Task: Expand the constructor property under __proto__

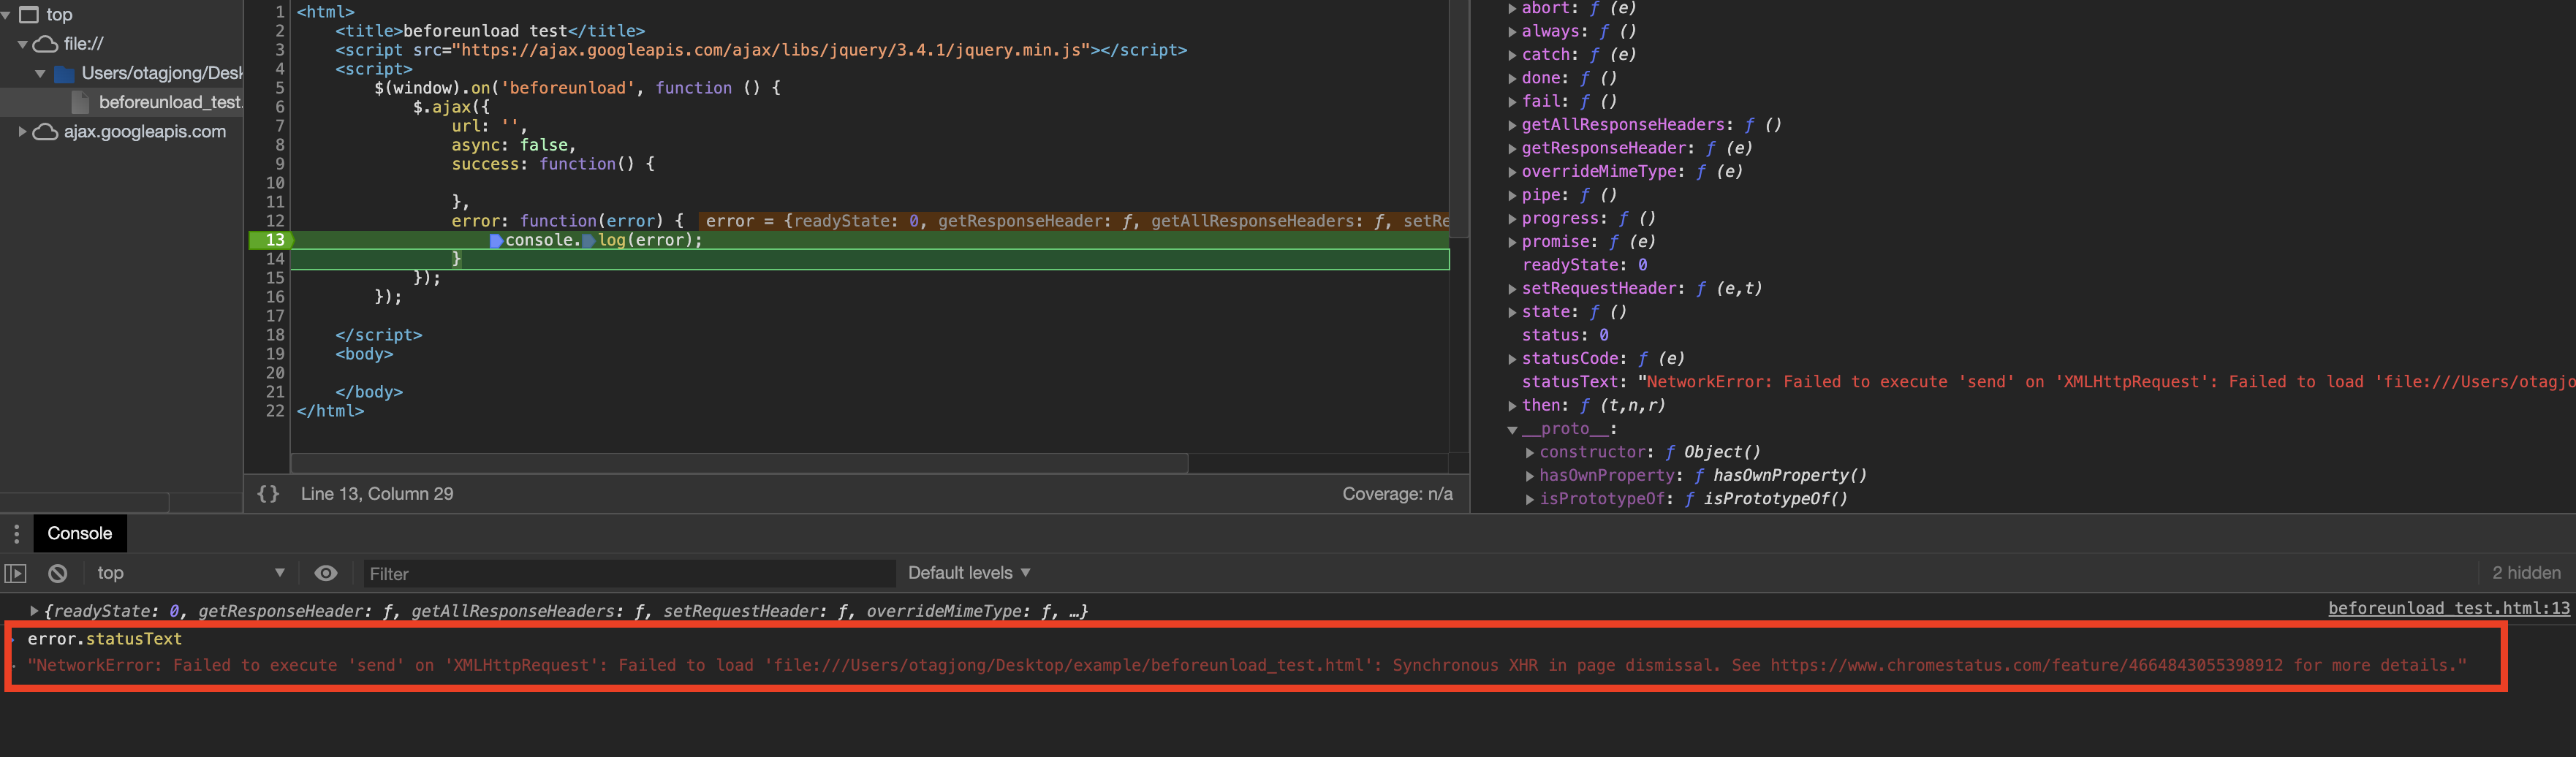Action: [x=1530, y=453]
